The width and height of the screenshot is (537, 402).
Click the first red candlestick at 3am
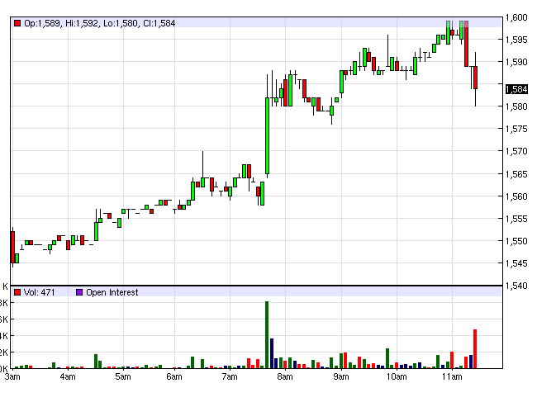click(x=12, y=246)
